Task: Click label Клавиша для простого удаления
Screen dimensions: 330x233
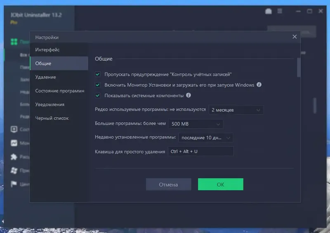Action: click(130, 151)
